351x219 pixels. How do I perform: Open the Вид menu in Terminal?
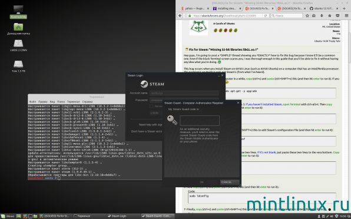[52, 102]
